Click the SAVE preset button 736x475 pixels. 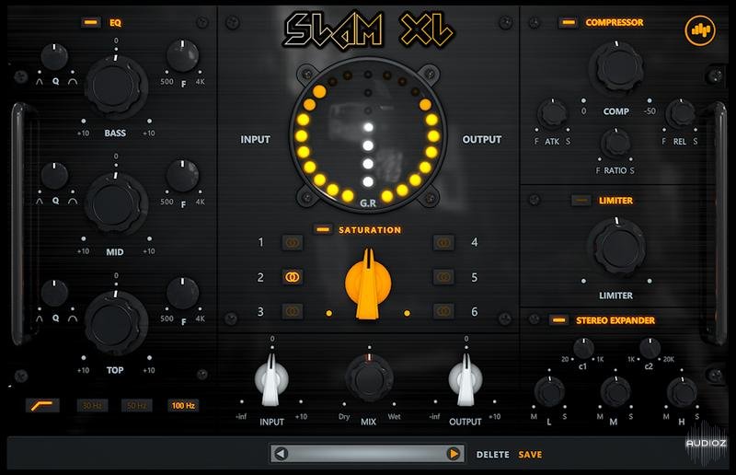(x=530, y=455)
